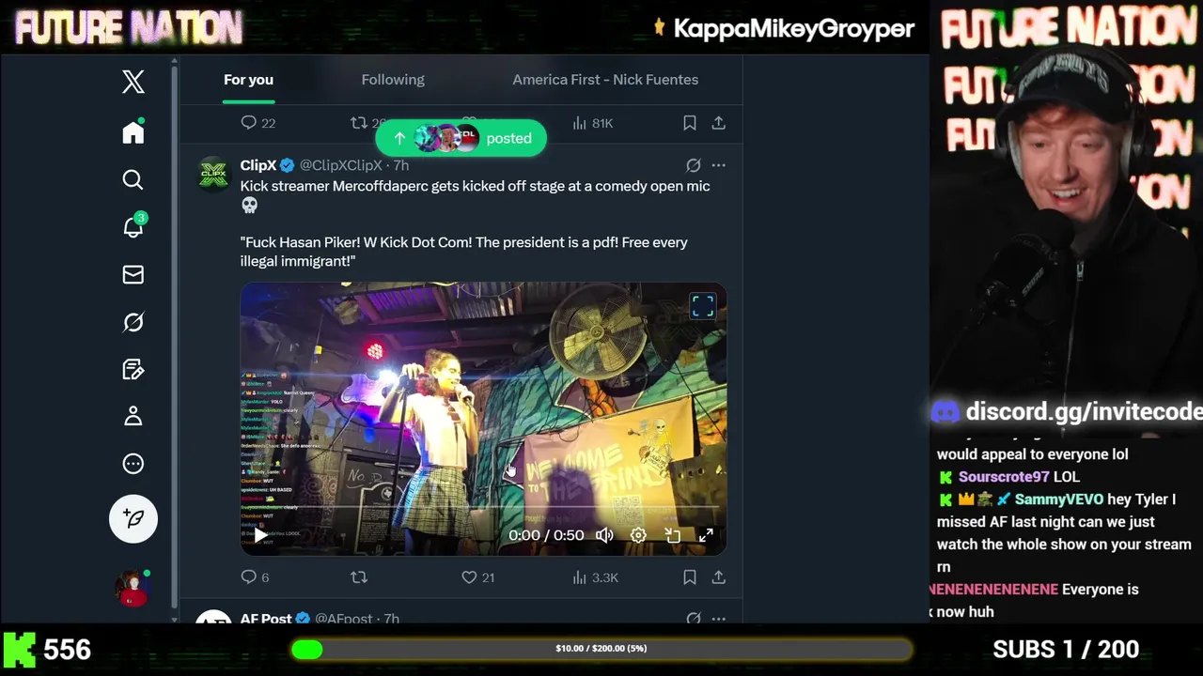The image size is (1203, 676).
Task: Click the Kick logo viewer count 556
Action: pos(47,649)
